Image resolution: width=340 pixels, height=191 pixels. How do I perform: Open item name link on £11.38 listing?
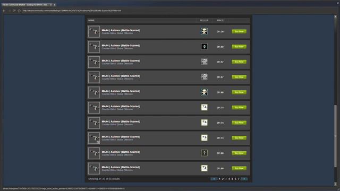click(x=121, y=30)
